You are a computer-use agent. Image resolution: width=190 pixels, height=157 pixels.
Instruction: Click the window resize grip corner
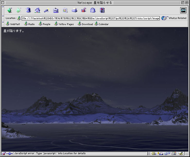[x=187, y=153]
